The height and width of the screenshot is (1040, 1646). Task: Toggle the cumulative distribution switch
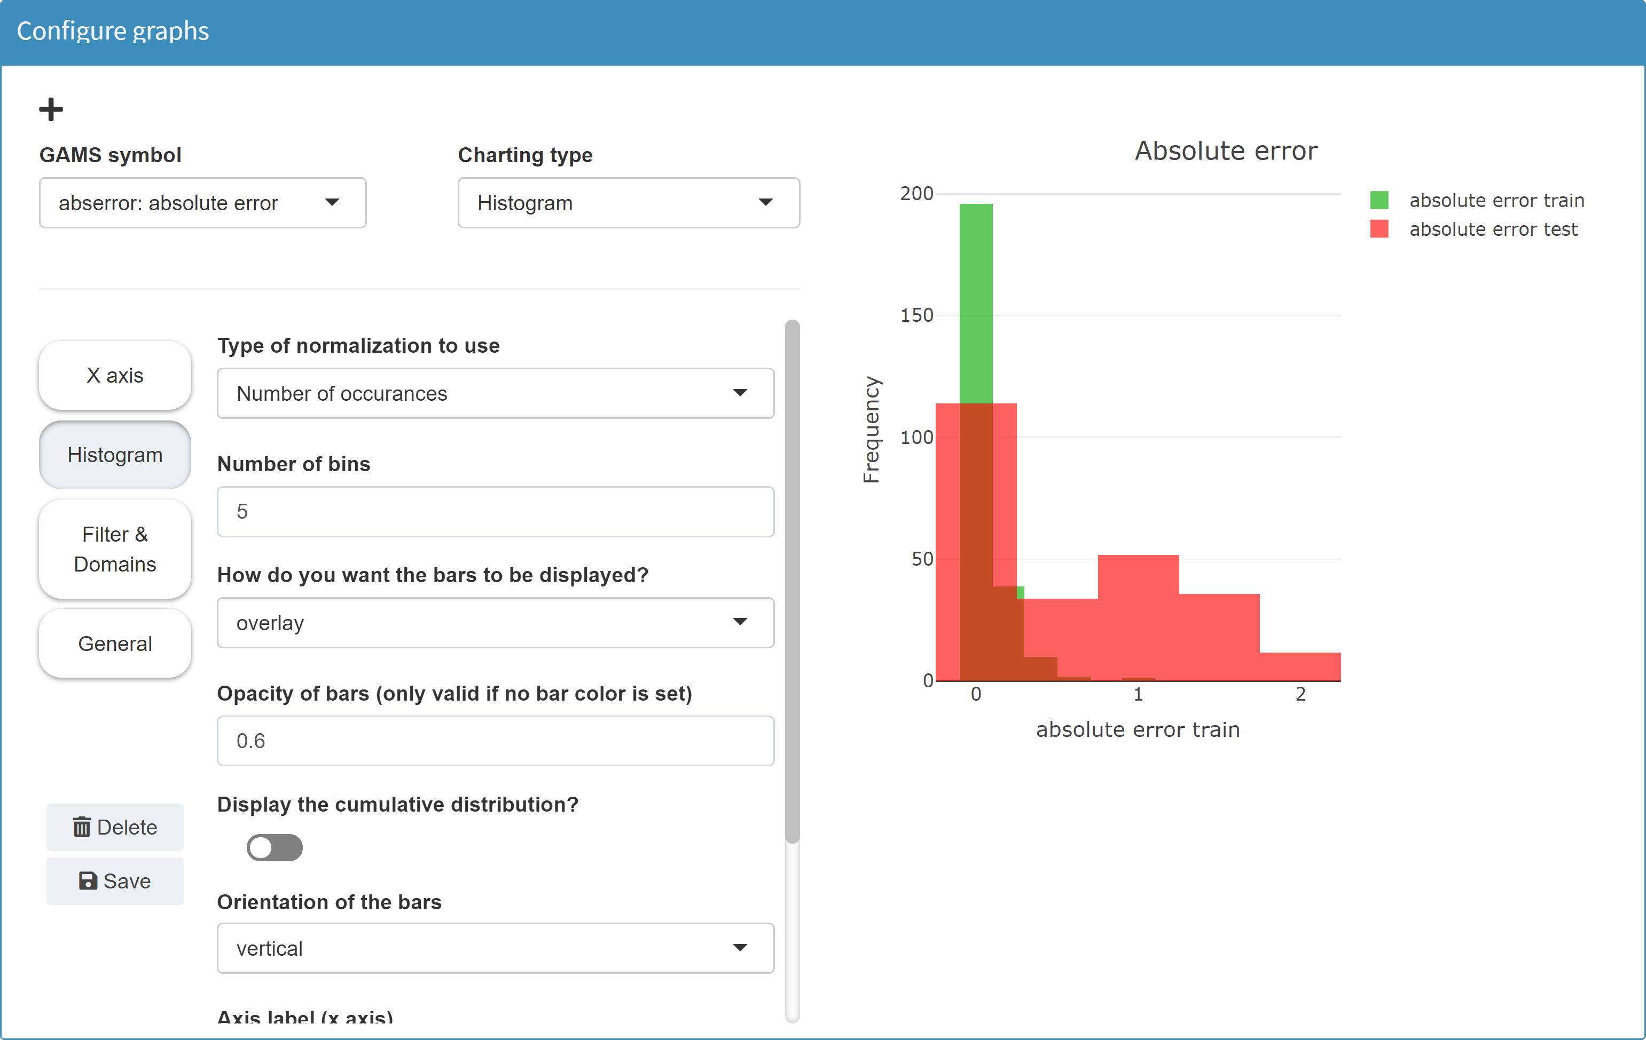tap(274, 847)
